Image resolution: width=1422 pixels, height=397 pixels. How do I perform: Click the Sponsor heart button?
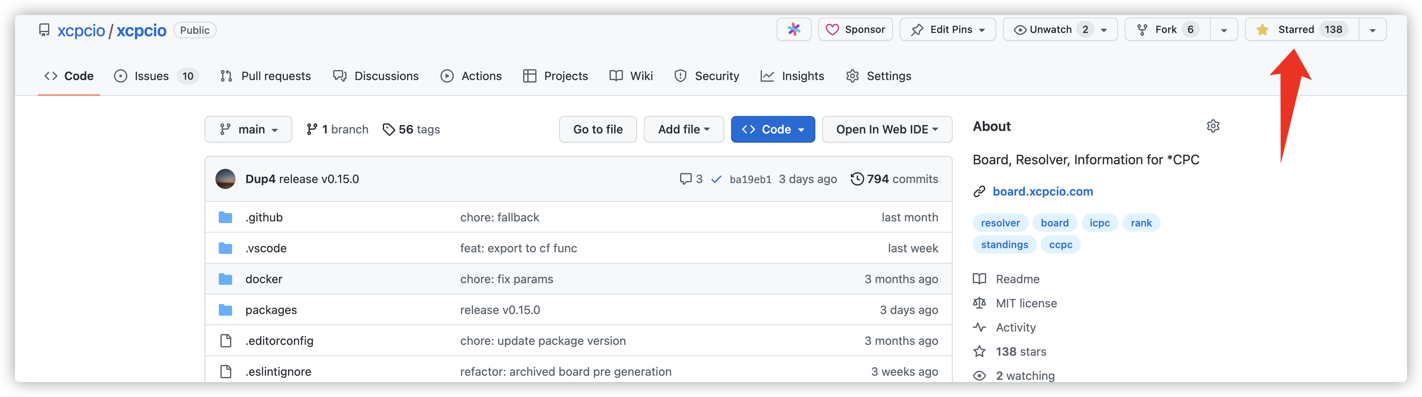[x=855, y=30]
